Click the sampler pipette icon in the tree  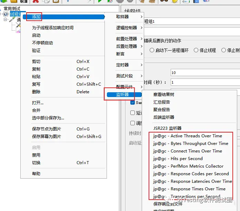click(x=12, y=20)
